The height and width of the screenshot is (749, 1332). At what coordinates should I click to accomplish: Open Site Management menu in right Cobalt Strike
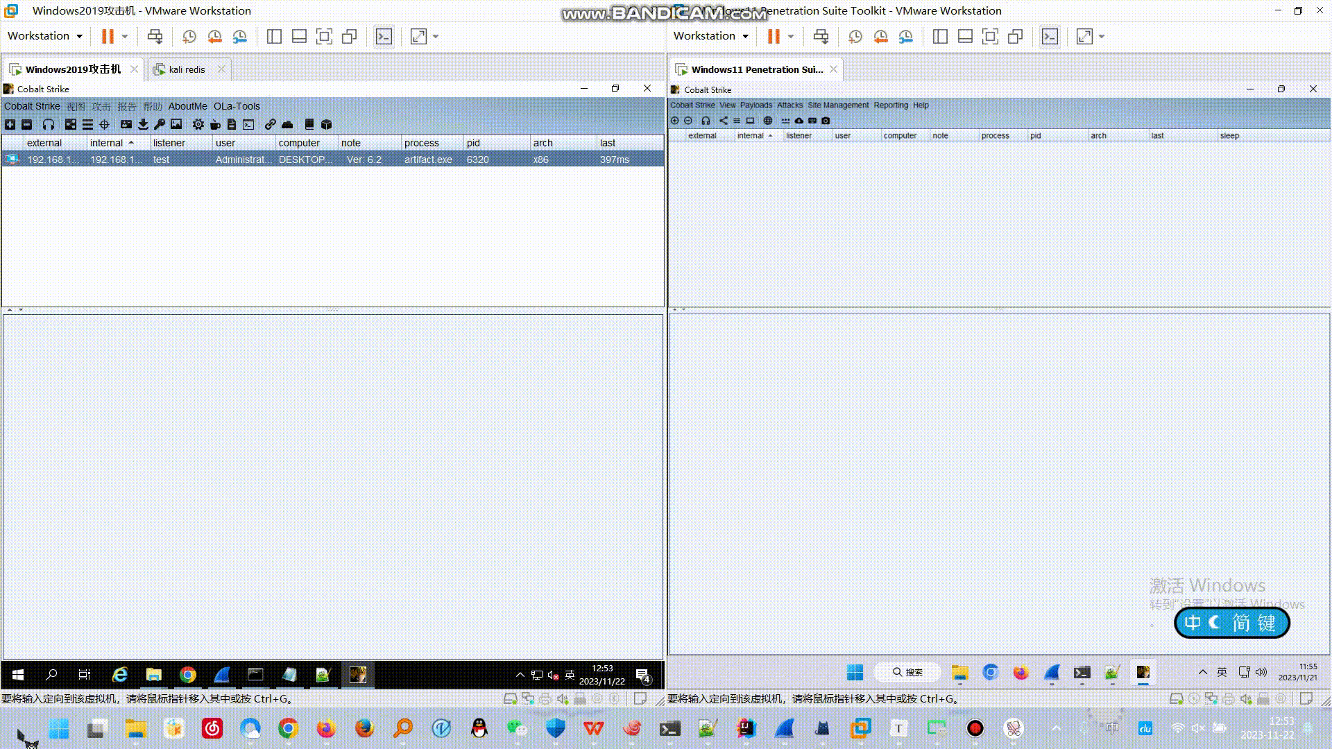click(x=837, y=105)
